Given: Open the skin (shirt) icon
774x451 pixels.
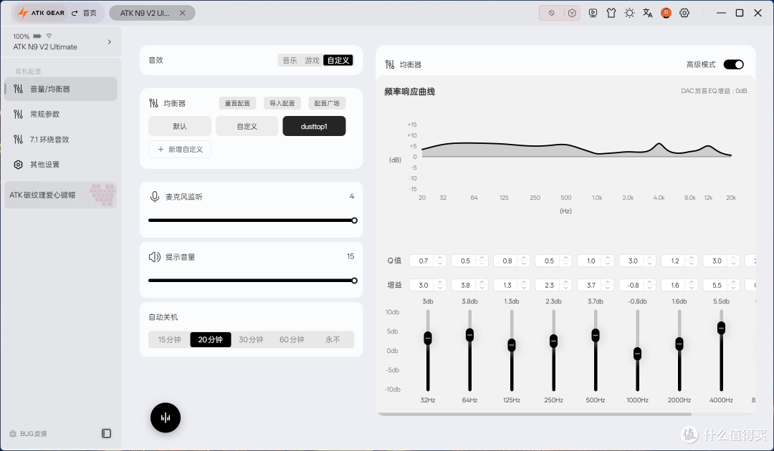Looking at the screenshot, I should [611, 14].
